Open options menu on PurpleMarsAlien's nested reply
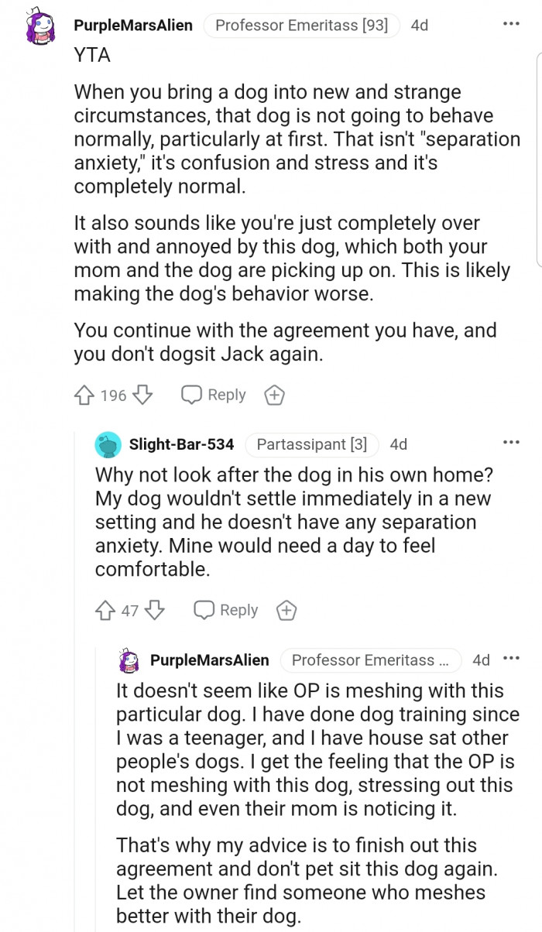 tap(510, 660)
